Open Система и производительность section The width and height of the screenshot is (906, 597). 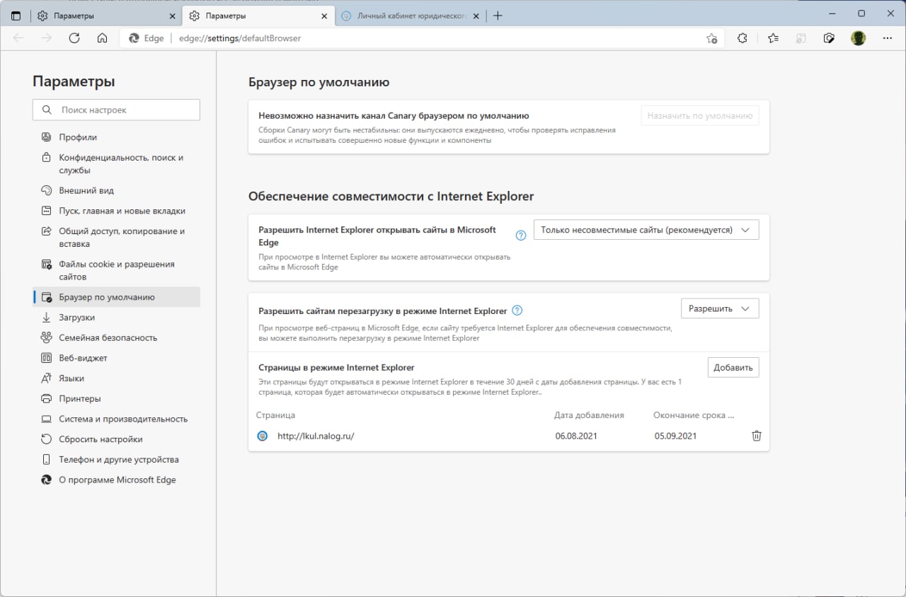click(x=117, y=419)
